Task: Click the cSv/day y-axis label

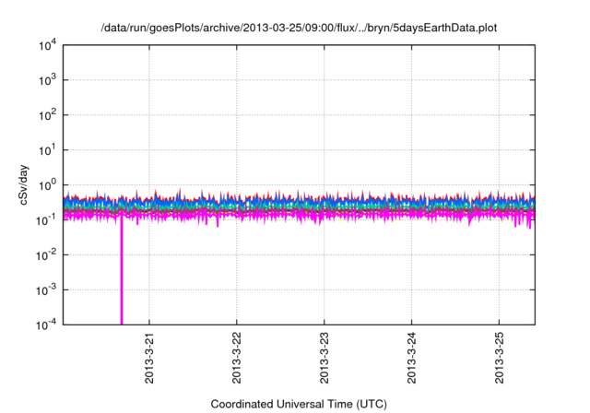Action: 24,184
